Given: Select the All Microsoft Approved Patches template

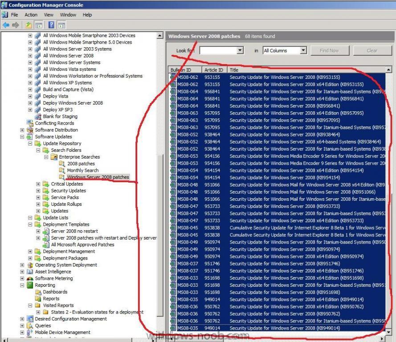Looking at the screenshot, I should click(x=82, y=244).
